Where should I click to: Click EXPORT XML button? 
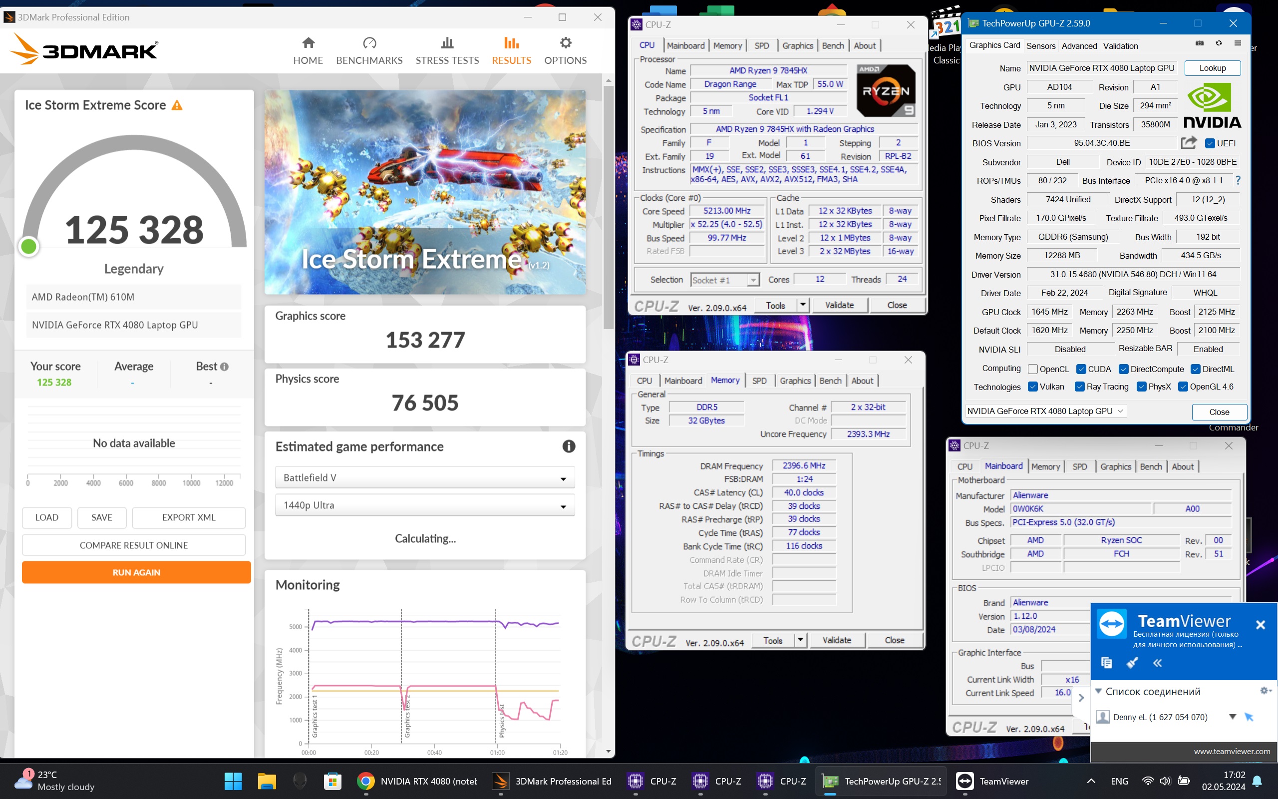point(189,517)
